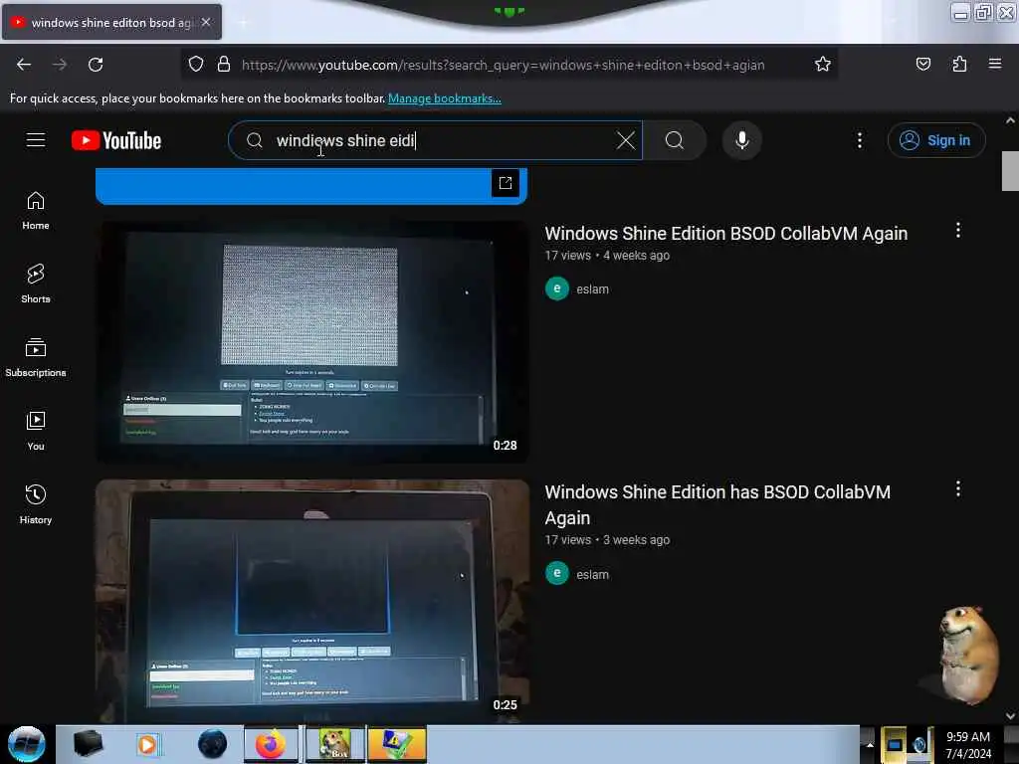Close the YouTube search results tab

[206, 22]
